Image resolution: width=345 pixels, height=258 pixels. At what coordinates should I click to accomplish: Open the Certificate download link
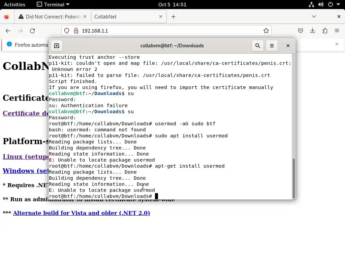(x=26, y=113)
